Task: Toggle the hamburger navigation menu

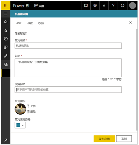Action: click(5, 14)
